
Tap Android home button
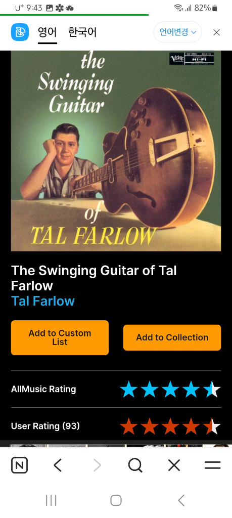click(116, 500)
